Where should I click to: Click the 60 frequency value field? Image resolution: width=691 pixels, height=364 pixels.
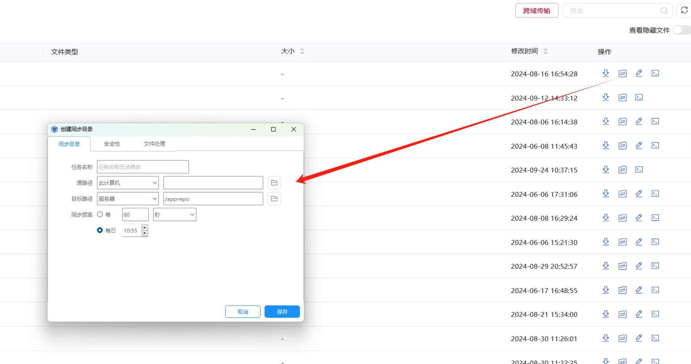(135, 215)
